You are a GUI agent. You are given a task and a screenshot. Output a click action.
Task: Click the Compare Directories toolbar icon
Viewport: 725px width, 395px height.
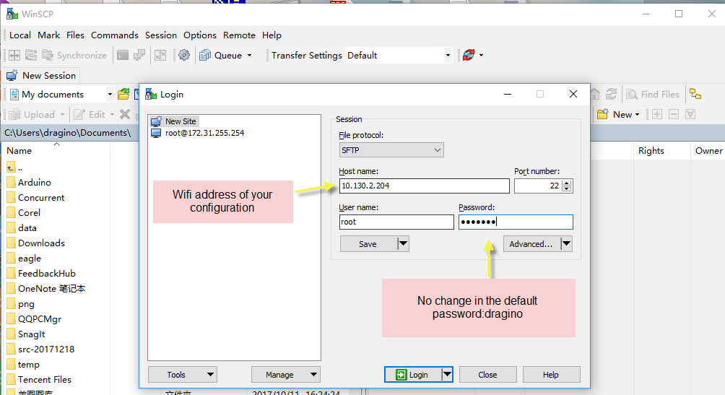[x=14, y=56]
